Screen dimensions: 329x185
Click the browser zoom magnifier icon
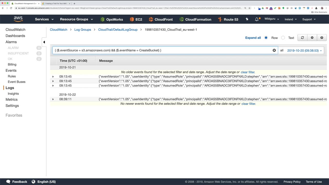coord(245,8)
